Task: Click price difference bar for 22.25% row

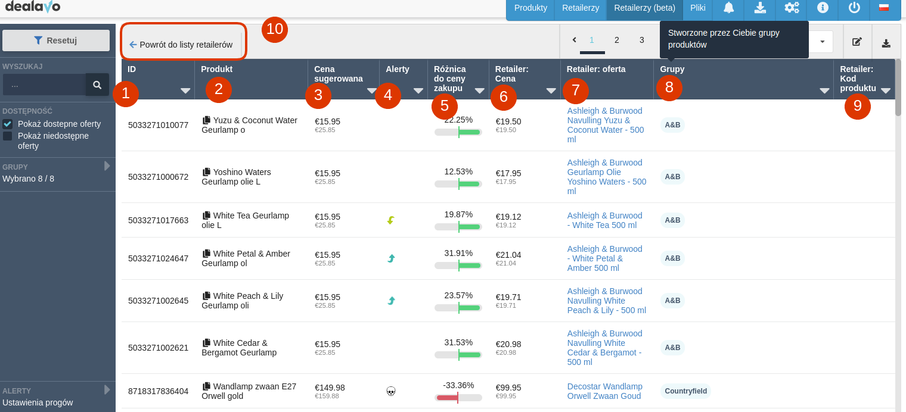Action: [458, 132]
